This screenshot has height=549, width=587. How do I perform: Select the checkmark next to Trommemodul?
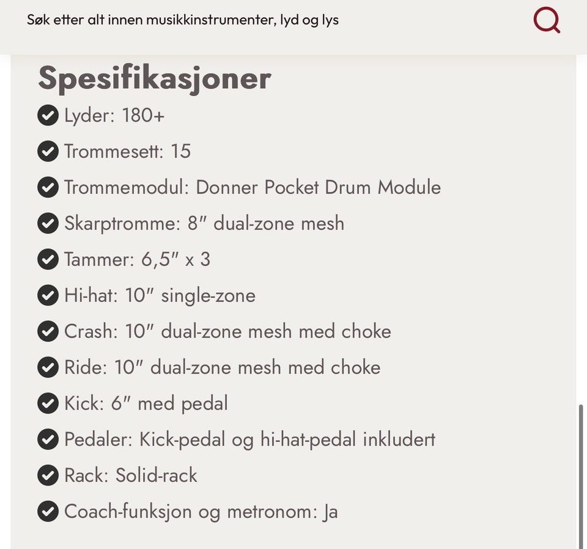[x=48, y=187]
